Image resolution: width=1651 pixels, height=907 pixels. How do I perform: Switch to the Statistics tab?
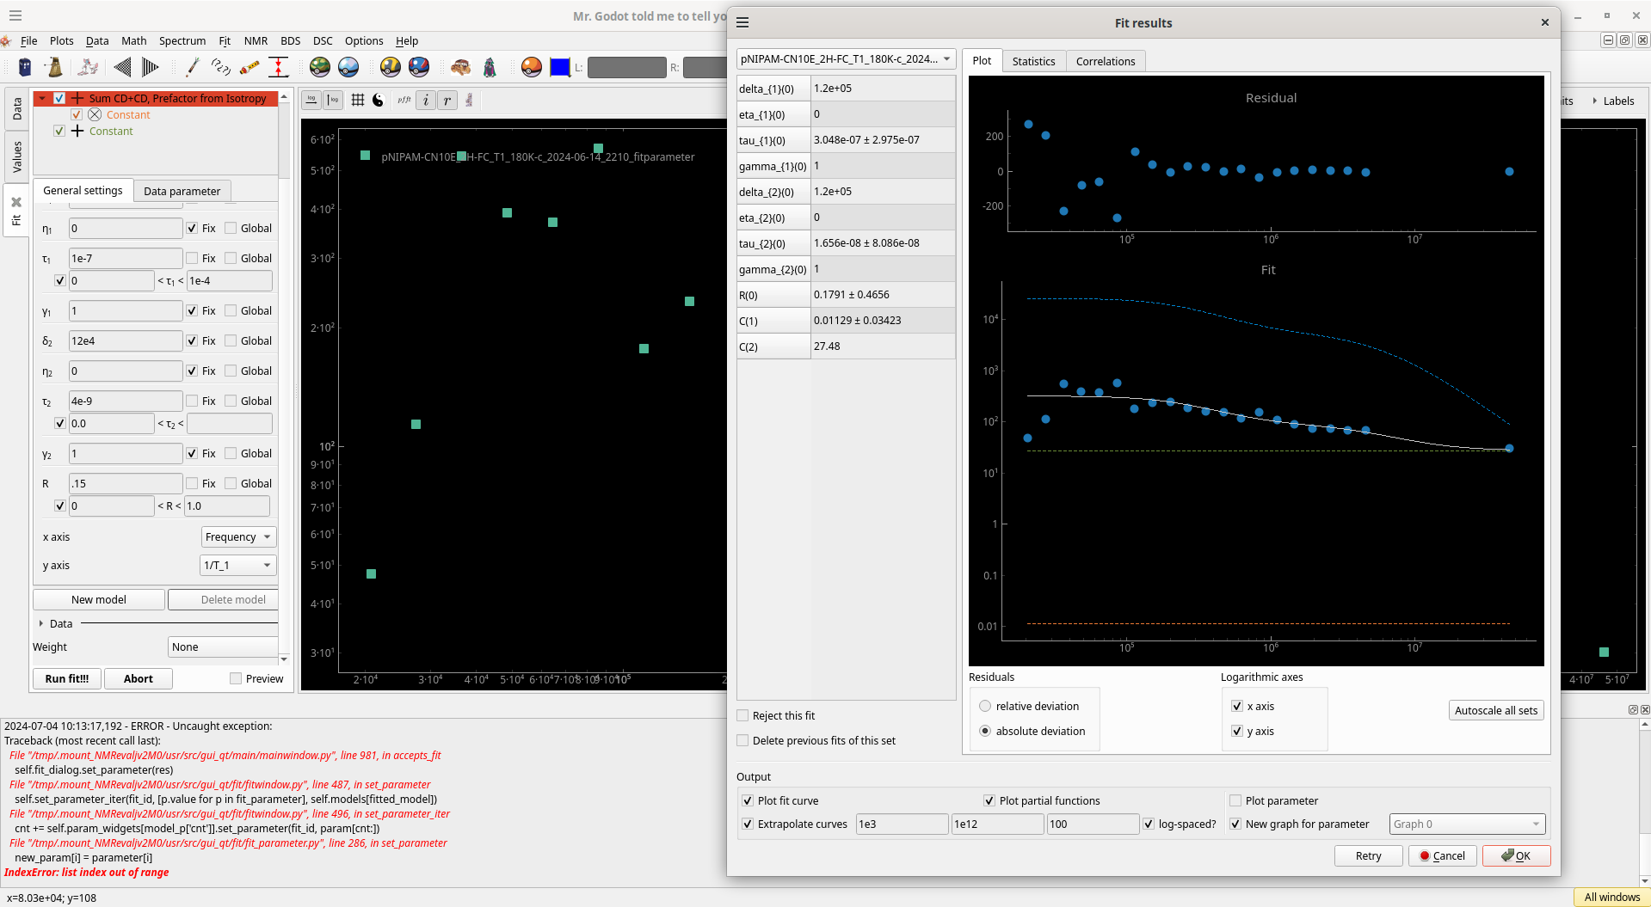click(x=1033, y=61)
